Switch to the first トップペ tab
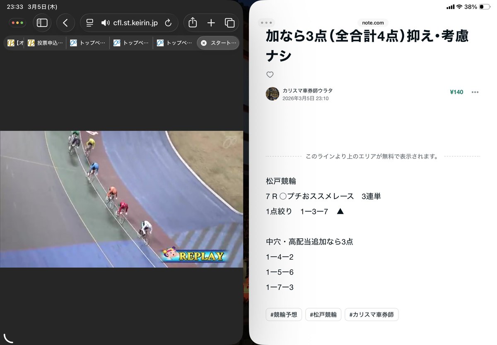Image resolution: width=497 pixels, height=345 pixels. click(88, 43)
